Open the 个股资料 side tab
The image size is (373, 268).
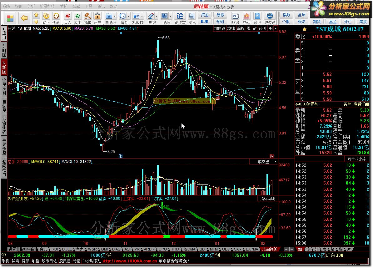click(4, 87)
